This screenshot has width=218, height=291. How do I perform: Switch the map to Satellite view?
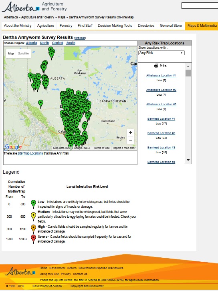[23, 54]
